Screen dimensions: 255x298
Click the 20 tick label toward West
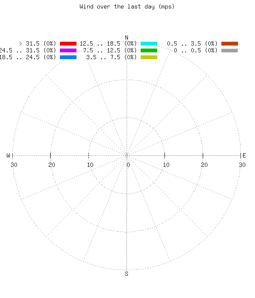(x=51, y=165)
